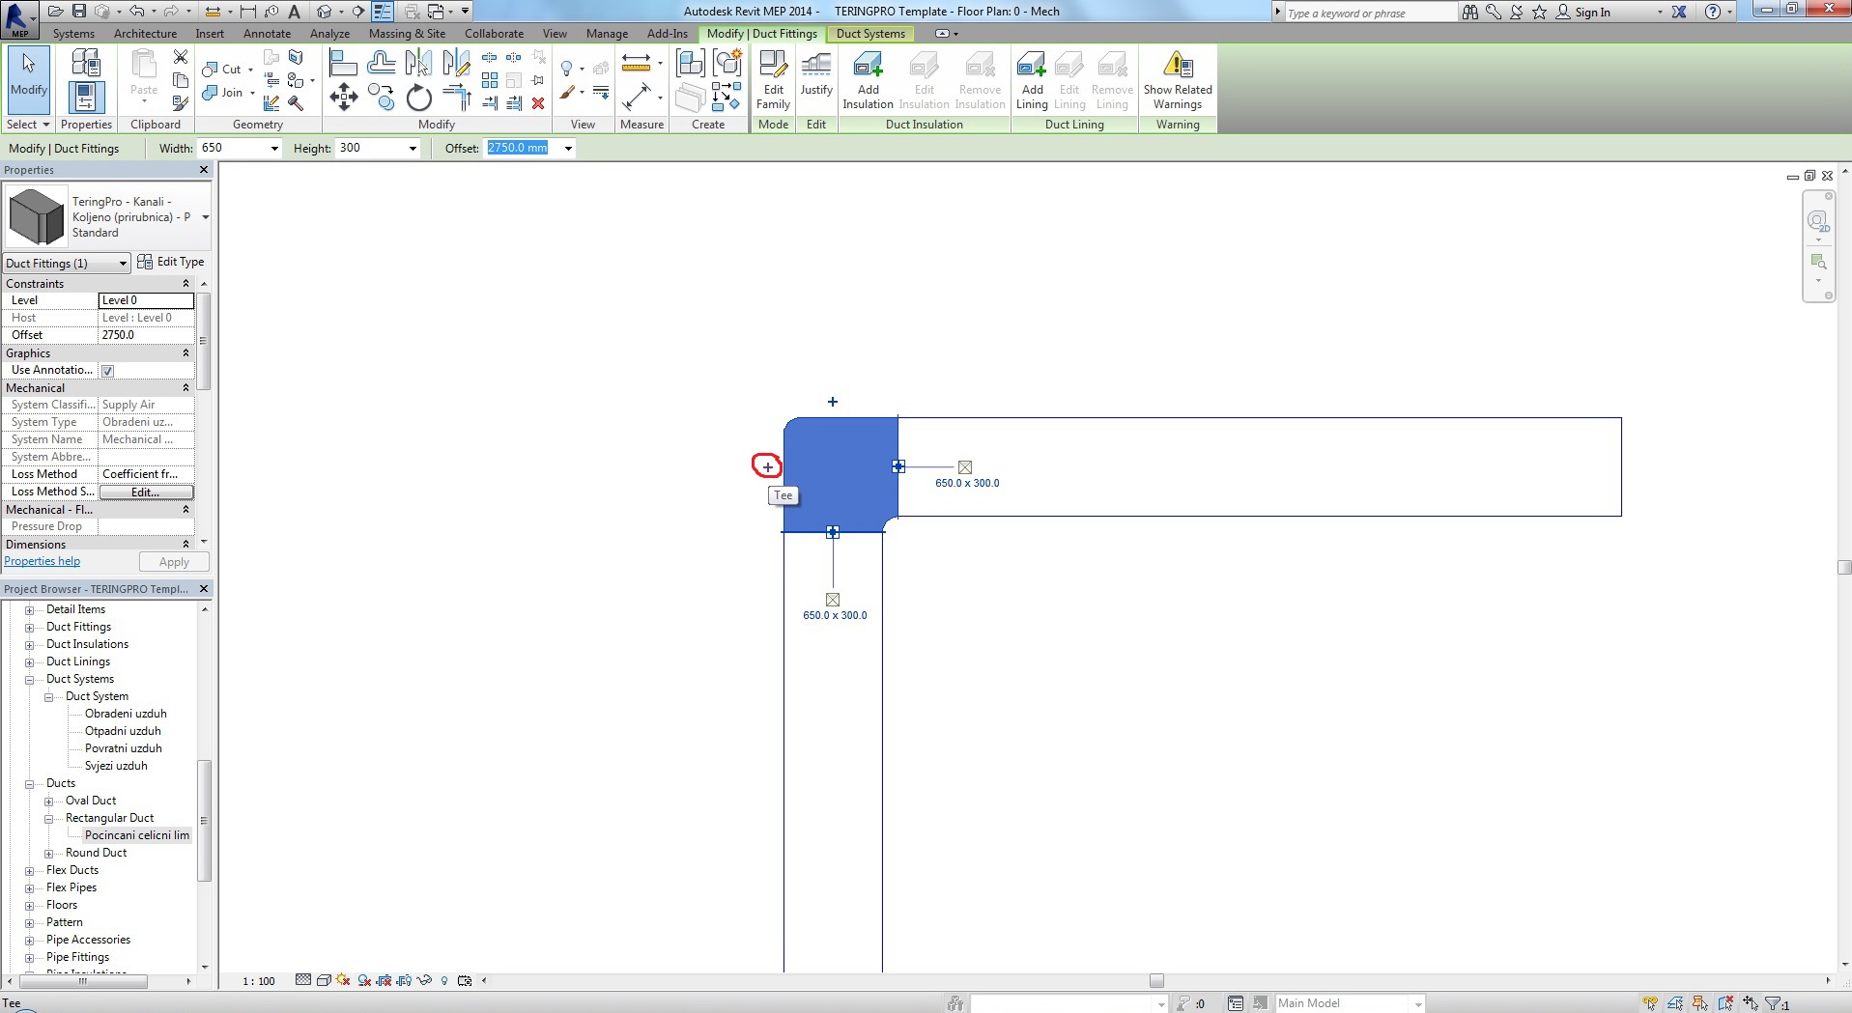Click the Tee plus control left of fitting
Image resolution: width=1852 pixels, height=1013 pixels.
point(767,466)
